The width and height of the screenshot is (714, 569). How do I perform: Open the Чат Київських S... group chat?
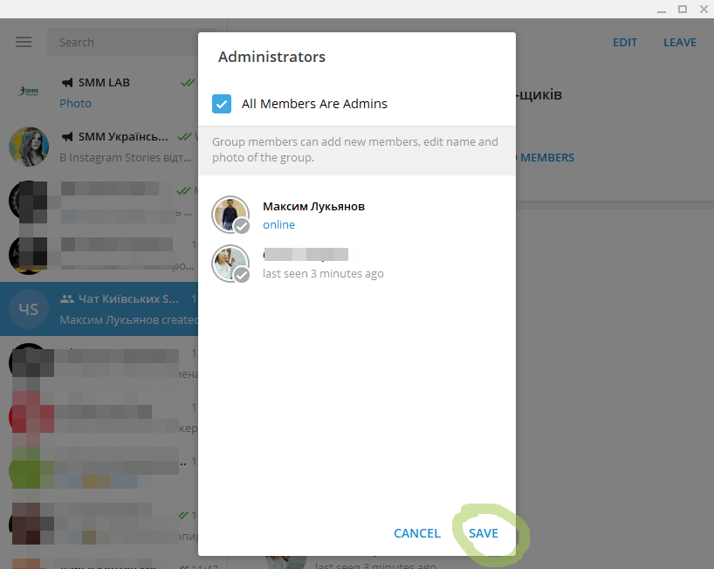click(x=122, y=309)
